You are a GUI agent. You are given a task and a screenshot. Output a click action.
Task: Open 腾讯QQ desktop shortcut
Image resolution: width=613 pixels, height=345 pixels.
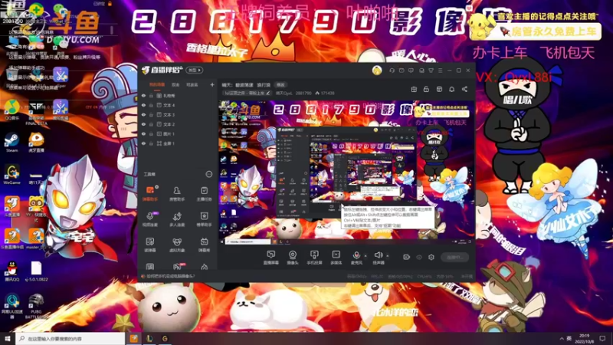[x=12, y=272]
